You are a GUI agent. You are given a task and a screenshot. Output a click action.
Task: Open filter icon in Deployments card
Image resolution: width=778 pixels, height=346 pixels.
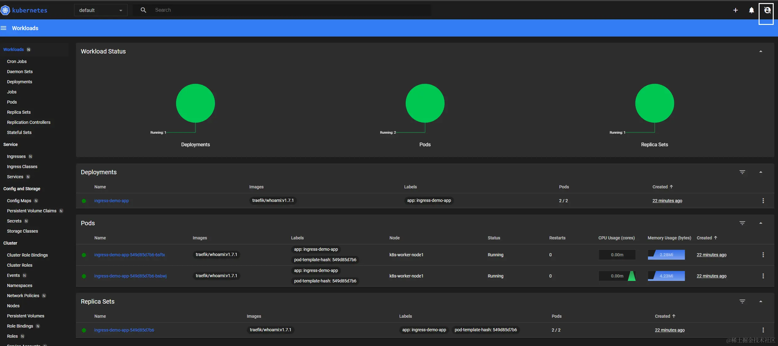pyautogui.click(x=742, y=172)
